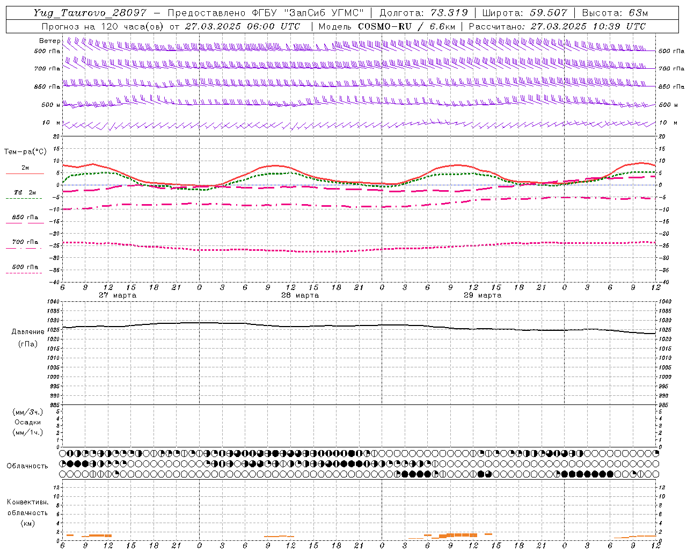Select the Тем-ра(°C) axis title

pyautogui.click(x=25, y=152)
